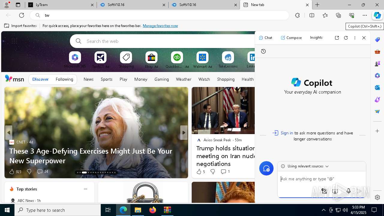Open volume control in system tray
The width and height of the screenshot is (384, 216).
(345, 210)
